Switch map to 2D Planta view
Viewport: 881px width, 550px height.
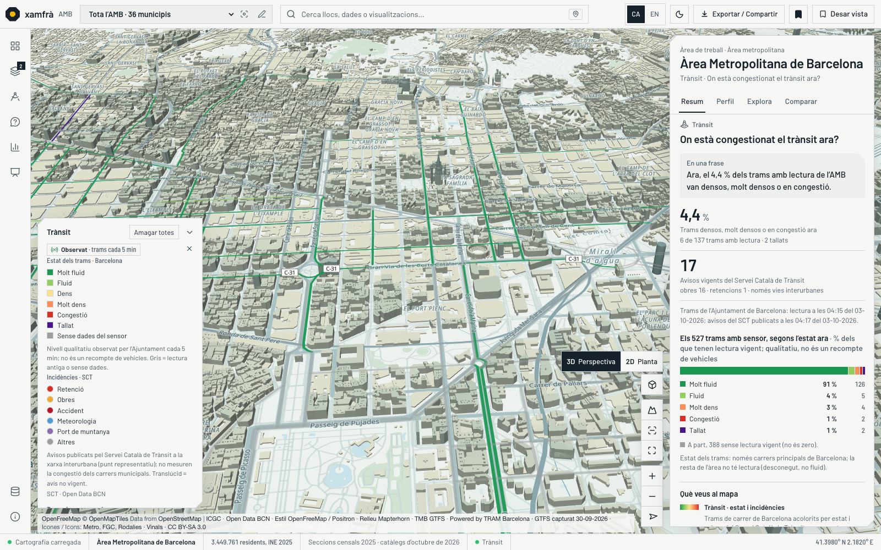coord(641,362)
